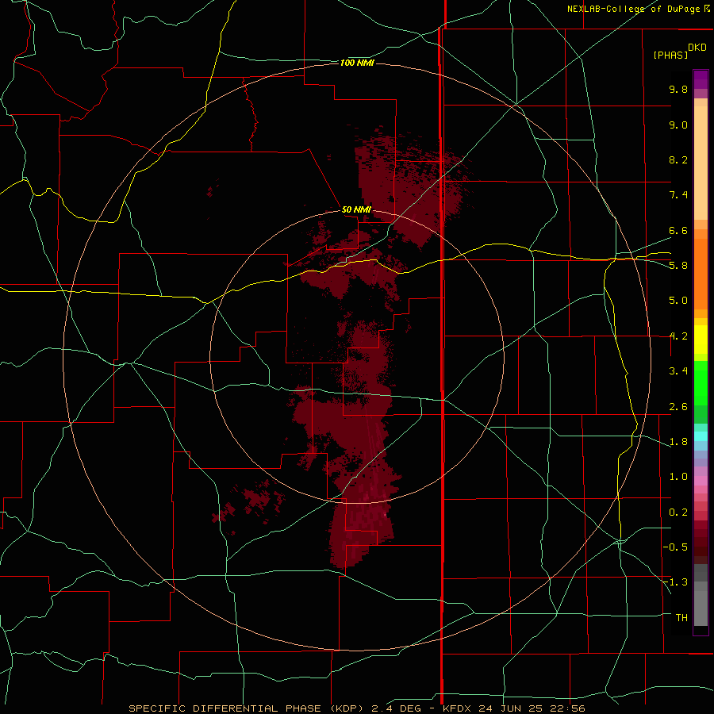Select the -0.5 scale value

coord(675,547)
